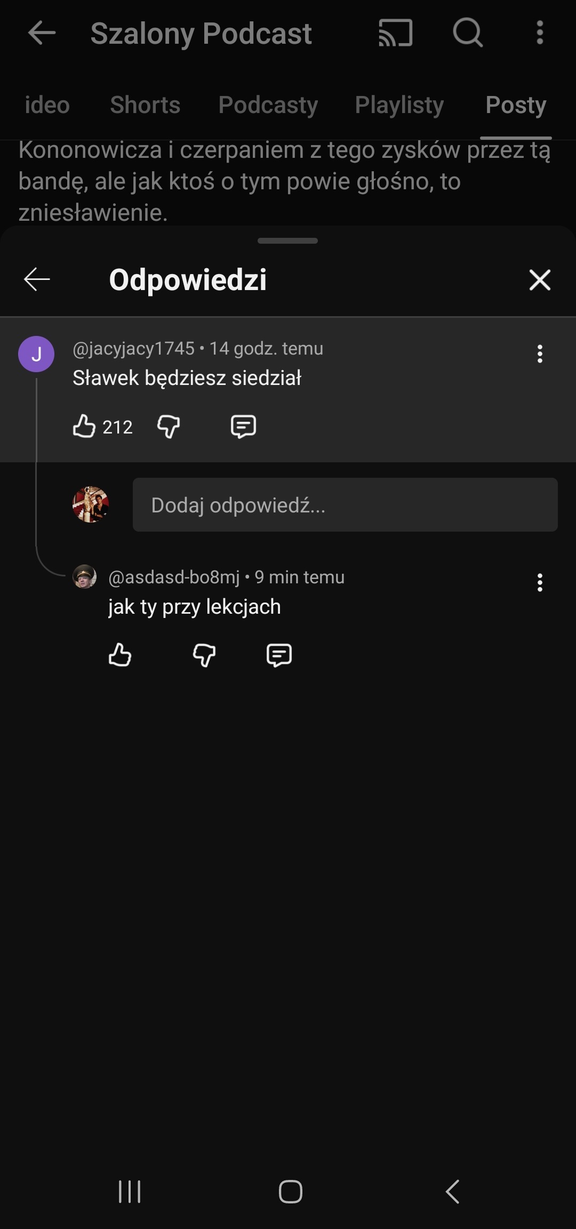This screenshot has width=576, height=1229.
Task: Open search with the magnifier icon
Action: point(468,33)
